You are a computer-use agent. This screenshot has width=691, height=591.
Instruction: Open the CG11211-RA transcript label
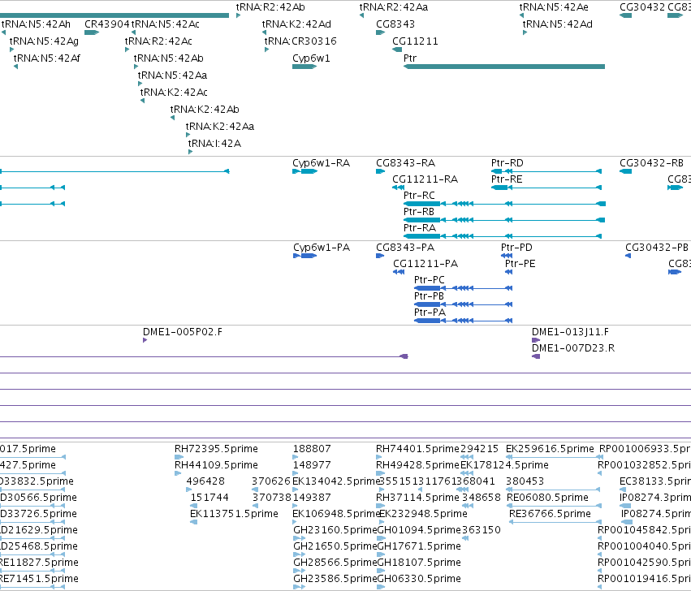coord(425,179)
